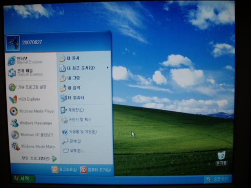
Task: Click the 제어판 control panel icon
Action: coord(64,110)
